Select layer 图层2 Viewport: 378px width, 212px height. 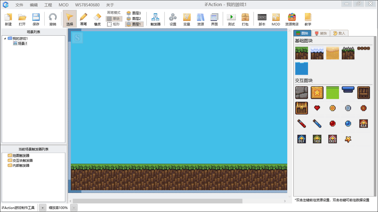134,19
